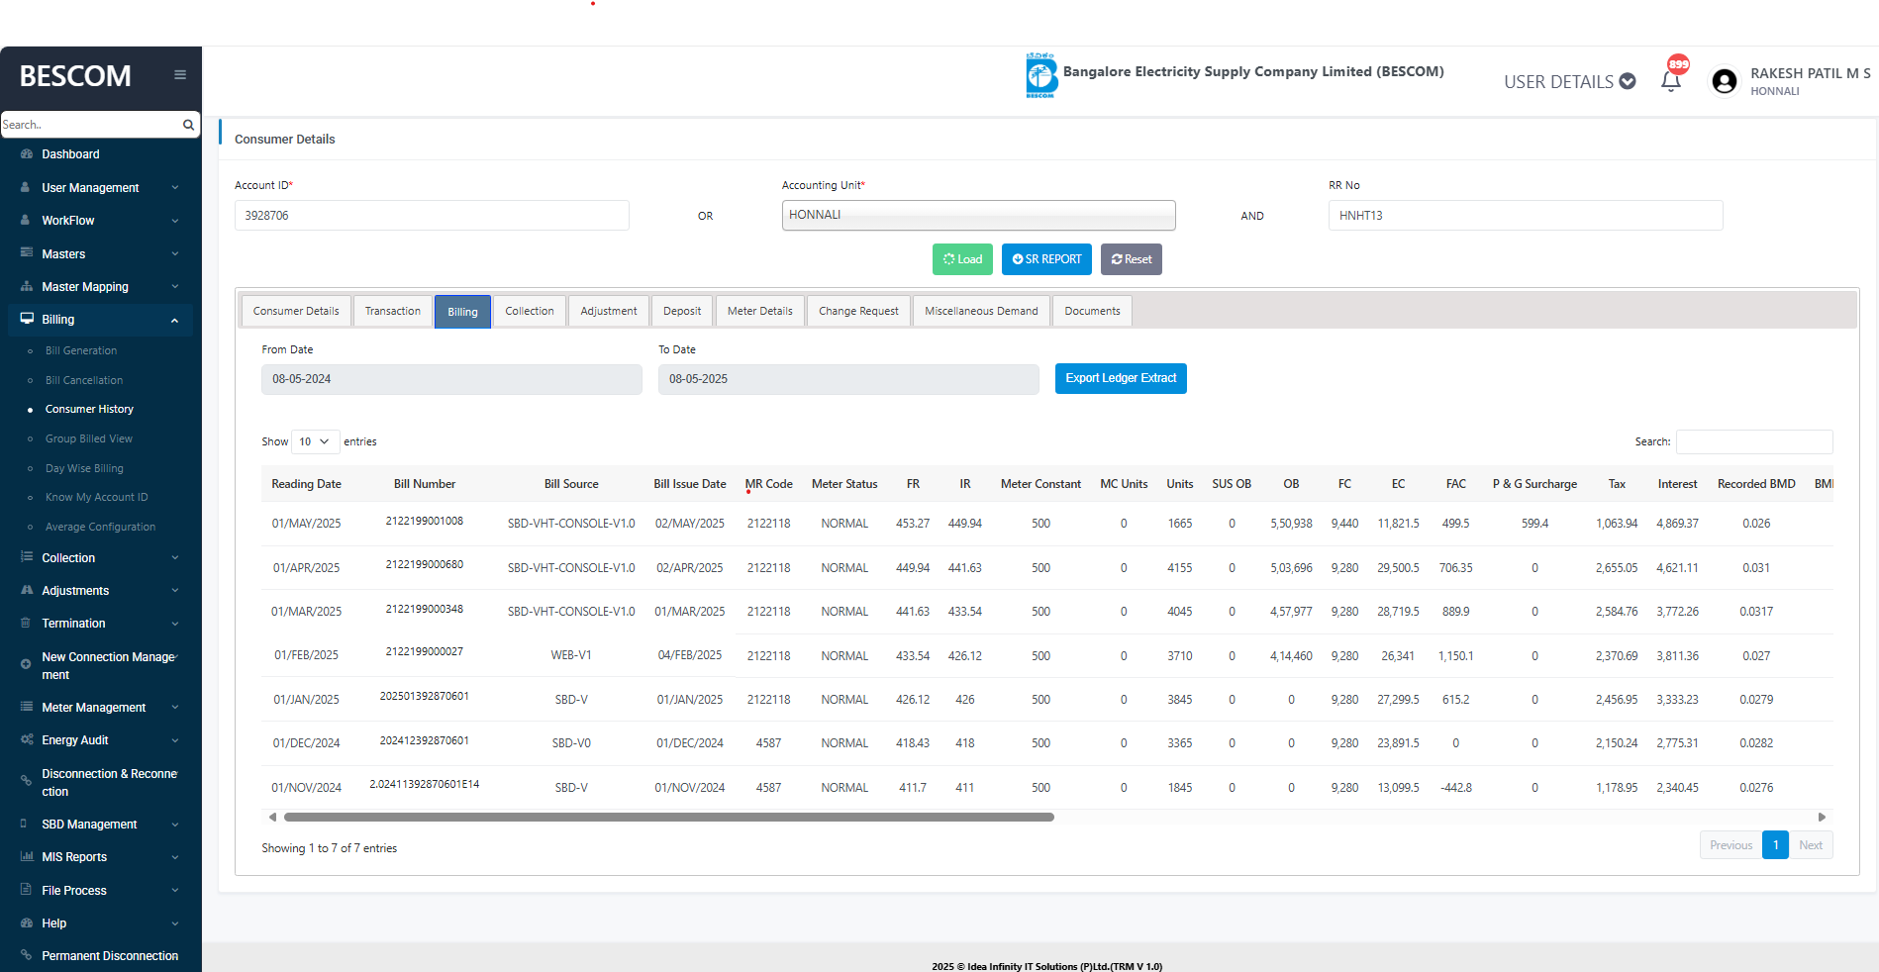Viewport: 1879px width, 972px height.
Task: Click the Next pagination button
Action: [x=1811, y=845]
